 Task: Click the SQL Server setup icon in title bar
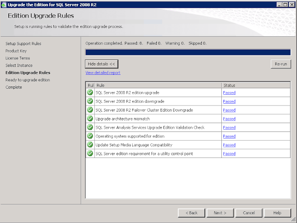point(4,5)
